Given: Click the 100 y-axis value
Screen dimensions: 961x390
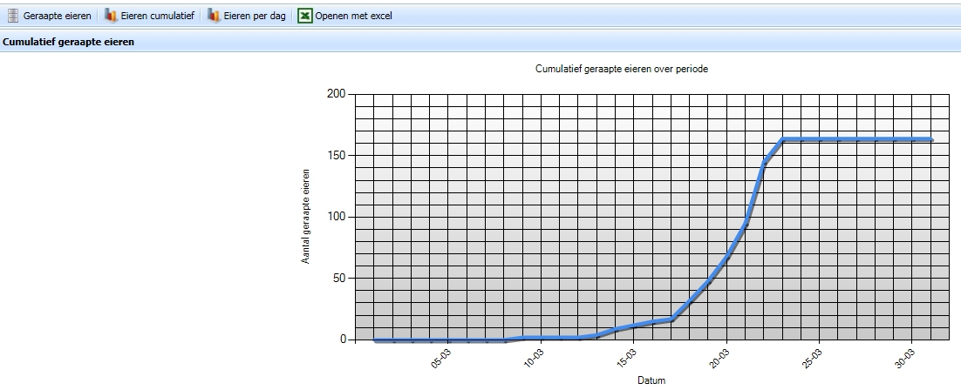Looking at the screenshot, I should click(x=337, y=217).
